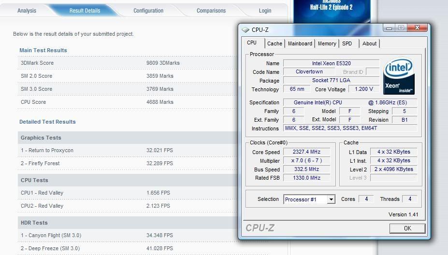
Task: Click the Intel Xeon inside logo
Action: [x=399, y=76]
